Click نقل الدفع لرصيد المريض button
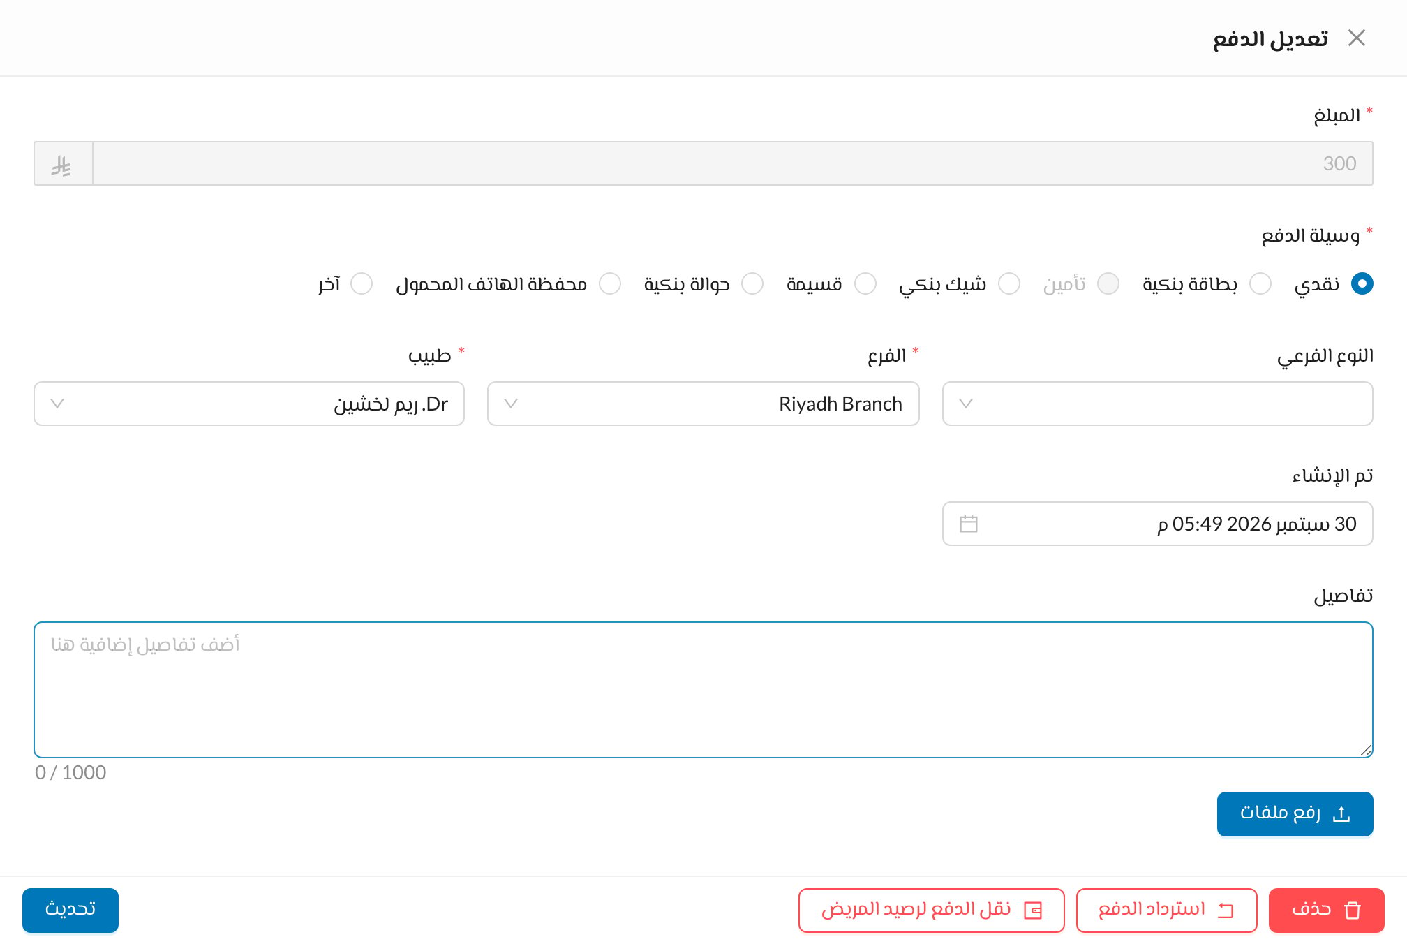The height and width of the screenshot is (944, 1407). [931, 910]
